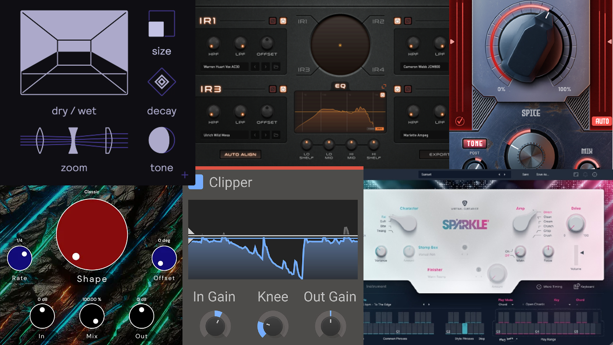Open the Keyboard view in Sparkle
Image resolution: width=613 pixels, height=345 pixels.
584,287
